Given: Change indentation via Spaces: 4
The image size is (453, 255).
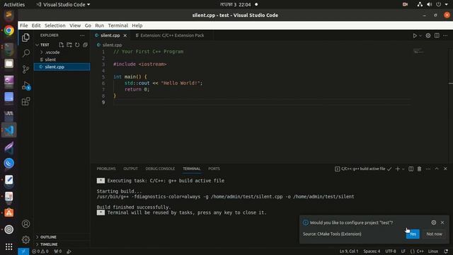Looking at the screenshot, I should (x=372, y=251).
